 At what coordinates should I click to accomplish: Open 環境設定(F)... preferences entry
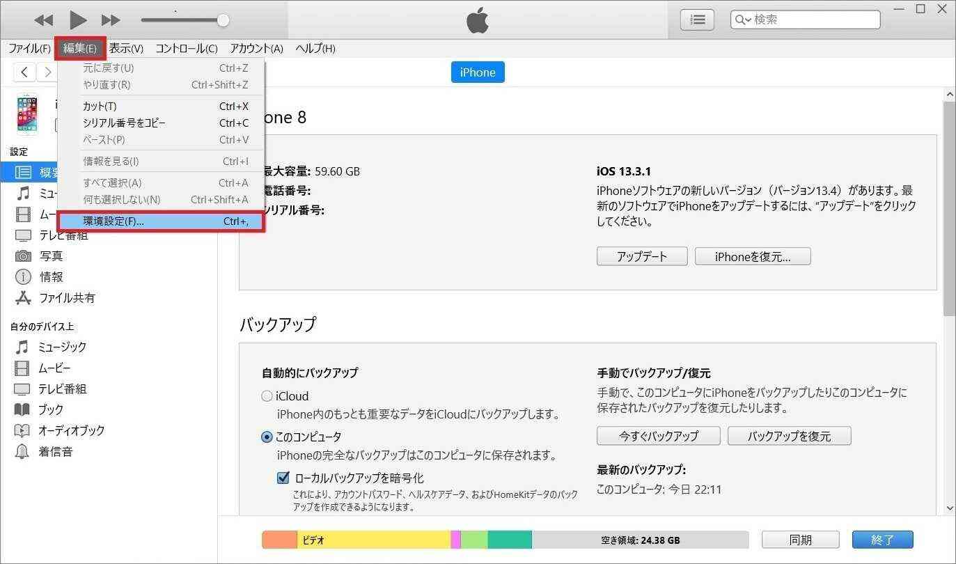click(x=161, y=221)
